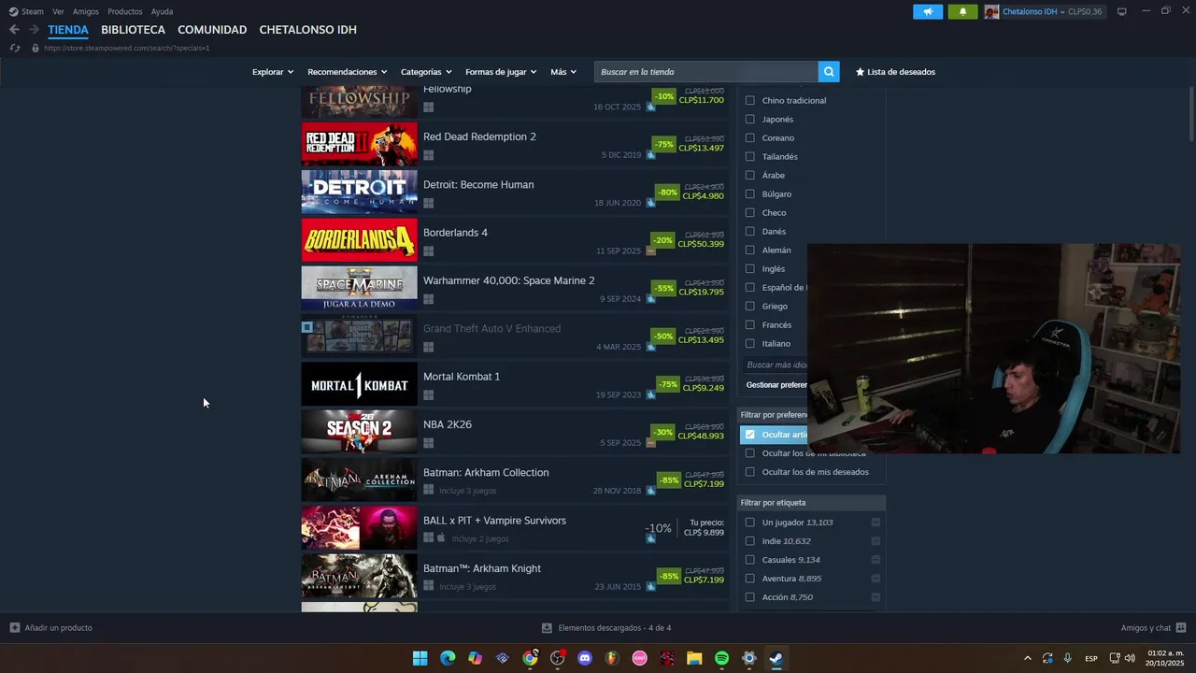
Task: Click Gestionar preferencias link
Action: (x=777, y=385)
